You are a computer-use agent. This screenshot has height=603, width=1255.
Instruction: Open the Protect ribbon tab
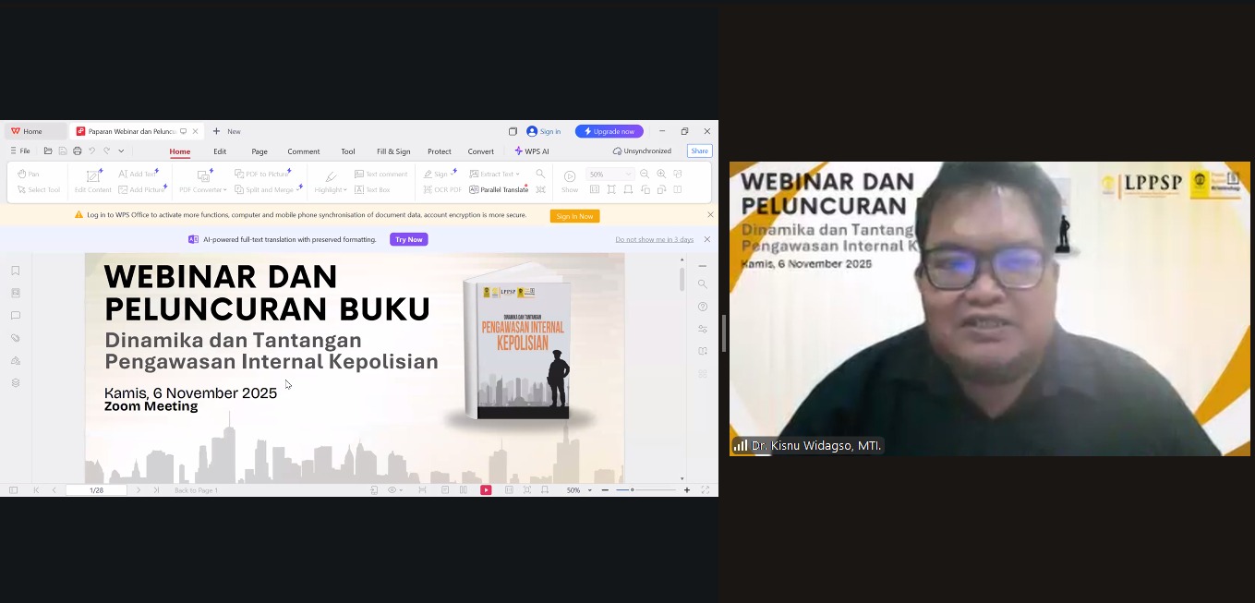click(x=440, y=151)
